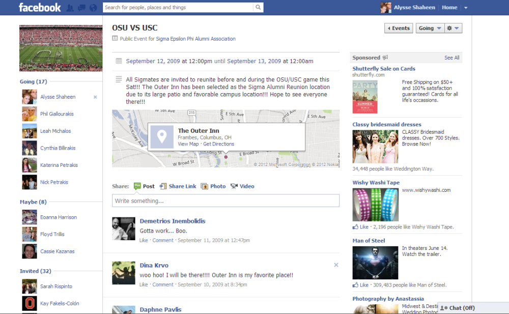The height and width of the screenshot is (314, 509).
Task: Open the gear settings dropdown for the event
Action: click(x=453, y=28)
